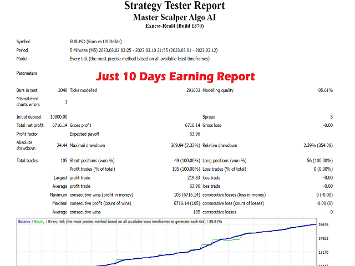355x266 pixels.
Task: Click the Ticks modelled label
Action: pos(83,90)
